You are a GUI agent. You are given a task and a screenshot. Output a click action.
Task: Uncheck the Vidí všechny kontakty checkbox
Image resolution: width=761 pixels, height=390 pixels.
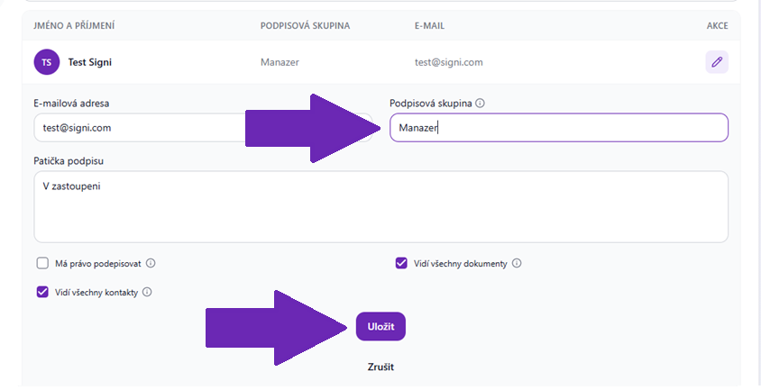42,293
